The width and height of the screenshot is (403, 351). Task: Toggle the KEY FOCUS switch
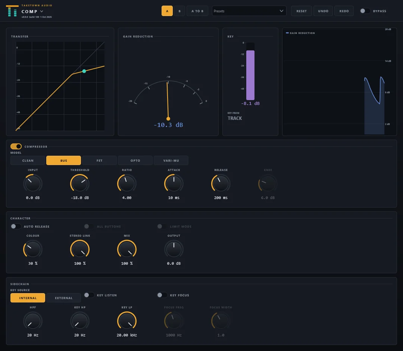(x=162, y=295)
